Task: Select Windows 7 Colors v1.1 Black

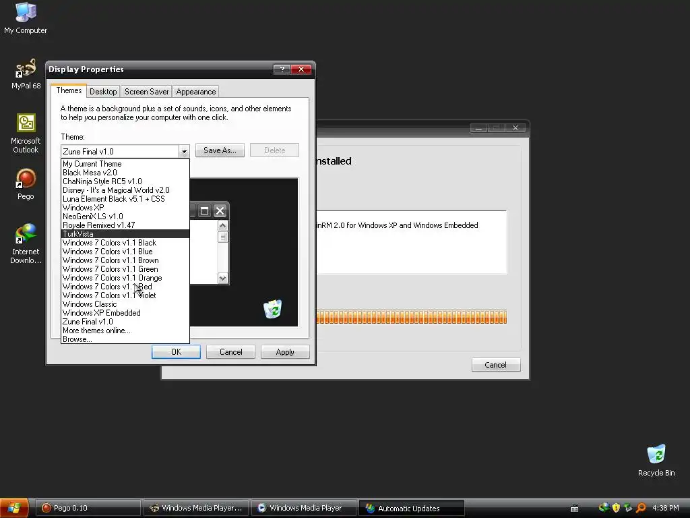Action: [125, 243]
